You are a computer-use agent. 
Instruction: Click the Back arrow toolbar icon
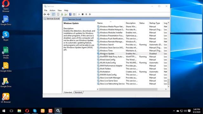(45, 14)
